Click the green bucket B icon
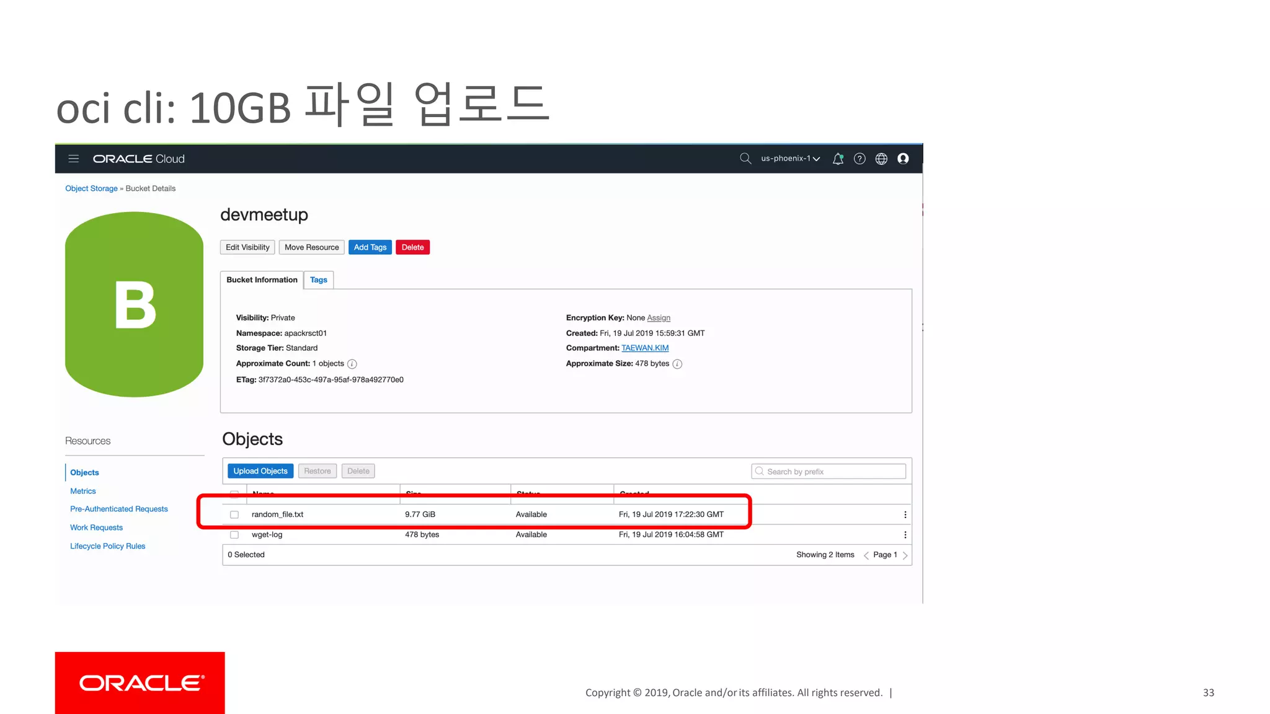The width and height of the screenshot is (1270, 714). (134, 304)
